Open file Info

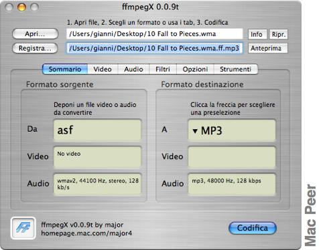[257, 35]
